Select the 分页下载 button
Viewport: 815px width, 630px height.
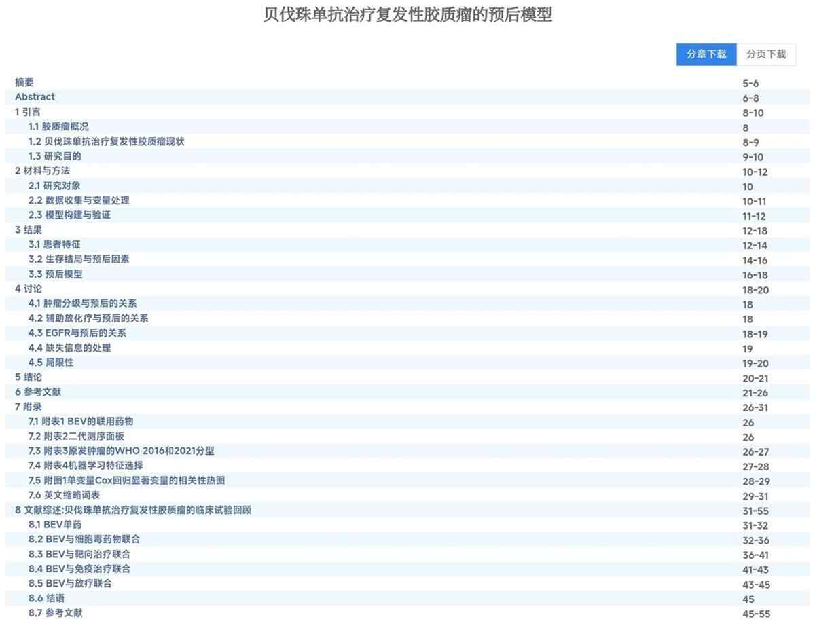[x=766, y=54]
